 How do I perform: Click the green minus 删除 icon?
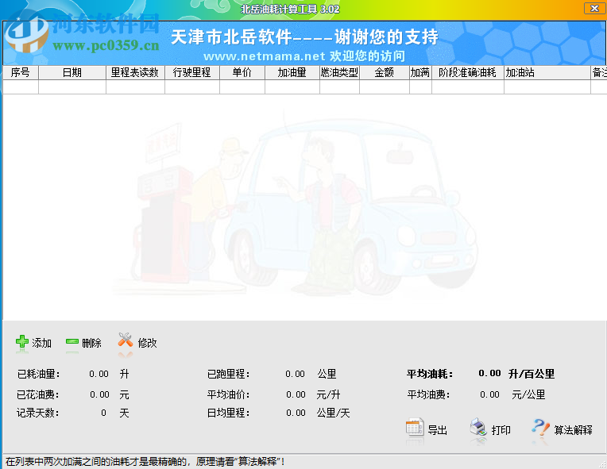tap(72, 342)
